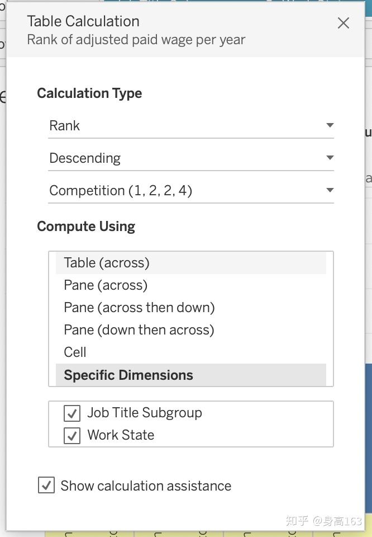Viewport: 372px width, 537px height.
Task: Click the Table Calculation dialog title
Action: [83, 21]
